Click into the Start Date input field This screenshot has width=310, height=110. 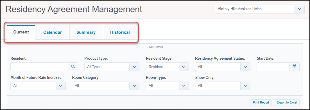273,67
